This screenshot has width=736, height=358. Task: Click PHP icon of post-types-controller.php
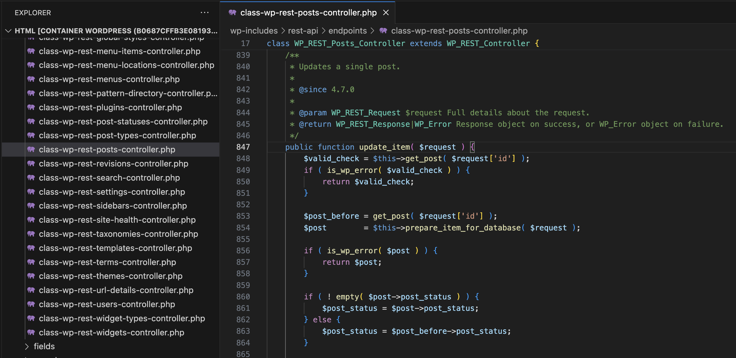(31, 135)
